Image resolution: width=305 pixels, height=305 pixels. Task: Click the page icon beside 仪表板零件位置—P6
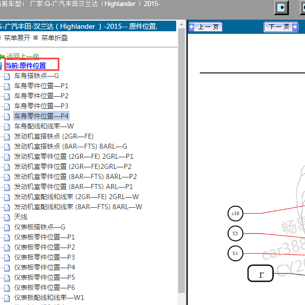pyautogui.click(x=7, y=288)
